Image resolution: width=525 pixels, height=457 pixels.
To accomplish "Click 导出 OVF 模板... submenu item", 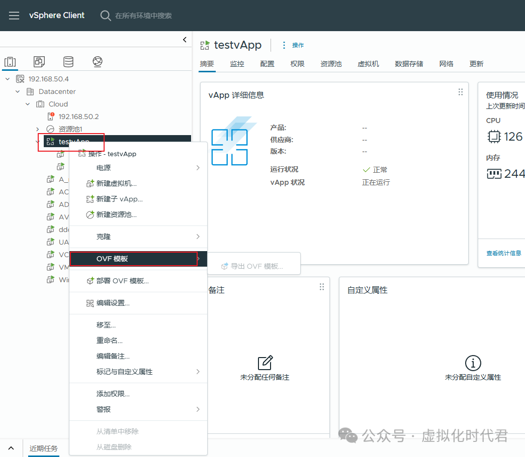I will pyautogui.click(x=254, y=266).
